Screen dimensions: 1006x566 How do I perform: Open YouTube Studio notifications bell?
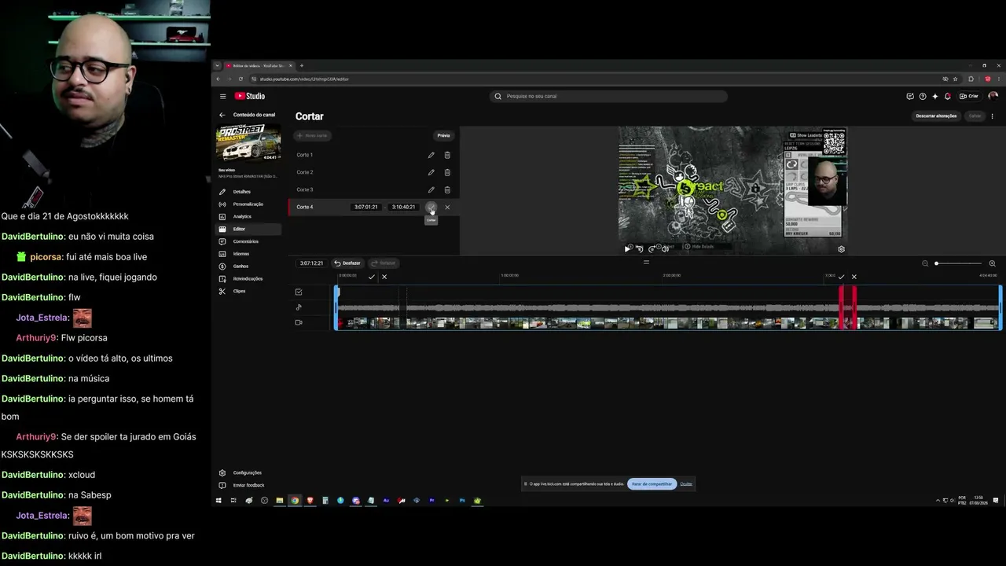point(948,96)
